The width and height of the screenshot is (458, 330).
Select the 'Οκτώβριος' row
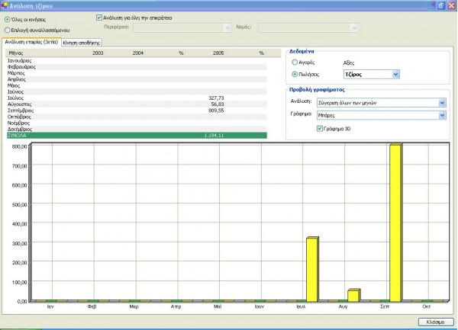point(137,117)
